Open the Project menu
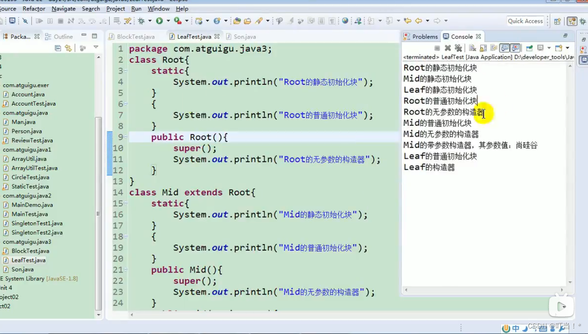The width and height of the screenshot is (588, 334). coord(116,9)
